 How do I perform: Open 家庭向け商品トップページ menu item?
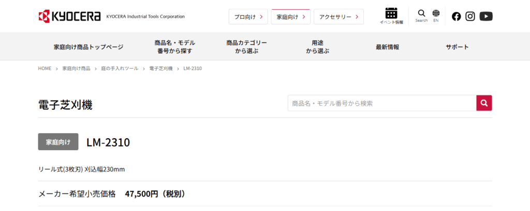89,47
